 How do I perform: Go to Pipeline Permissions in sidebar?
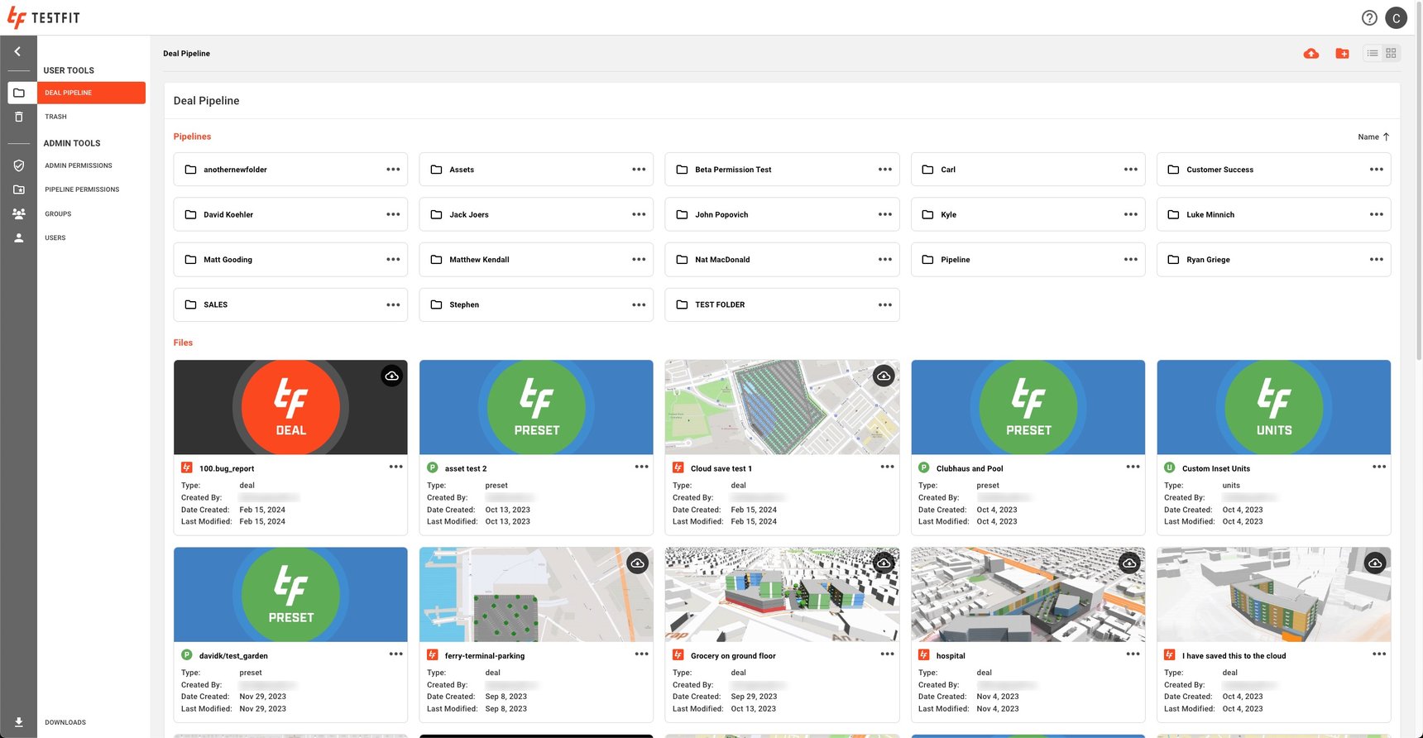[82, 189]
